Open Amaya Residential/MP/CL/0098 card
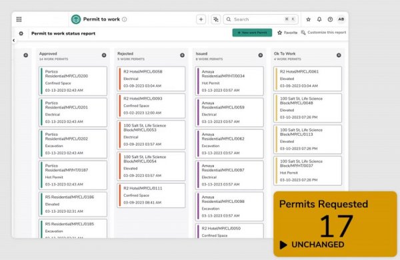This screenshot has height=260, width=400. pos(229,206)
